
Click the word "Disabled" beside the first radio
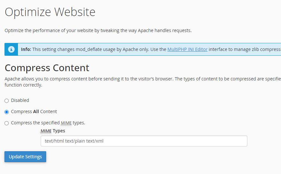point(20,100)
